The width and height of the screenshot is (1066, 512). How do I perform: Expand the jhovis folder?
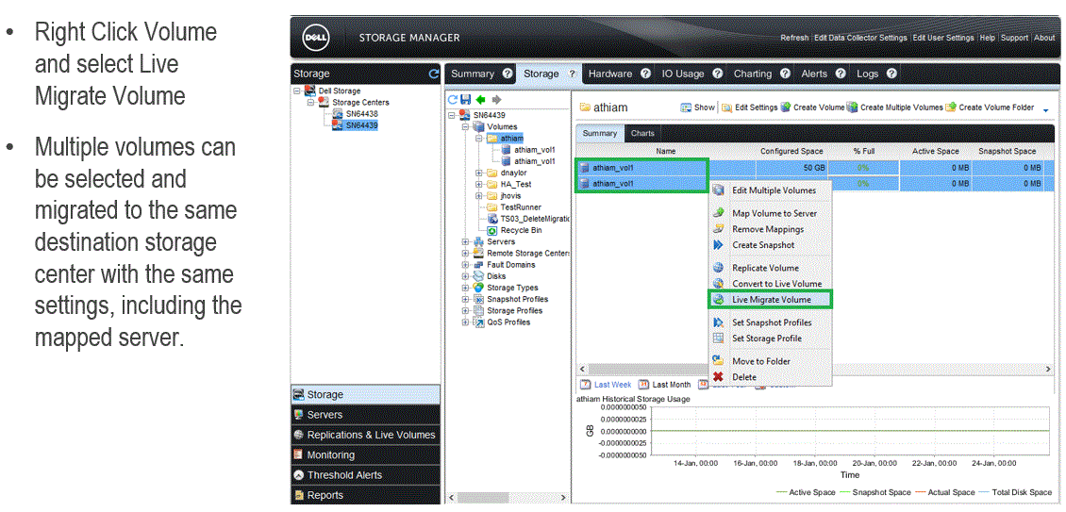tap(479, 196)
